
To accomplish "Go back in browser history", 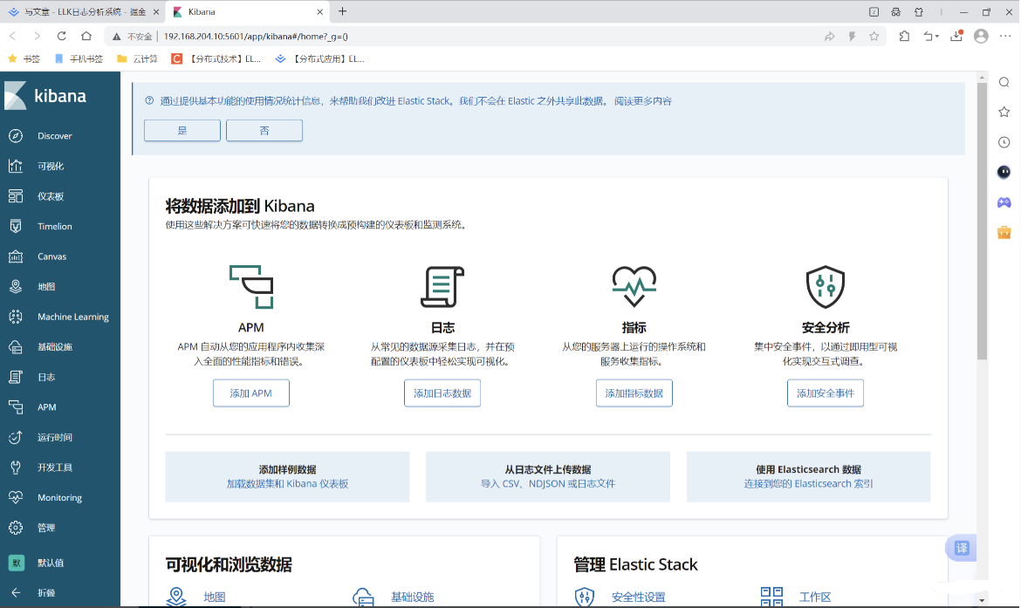I will pyautogui.click(x=12, y=37).
